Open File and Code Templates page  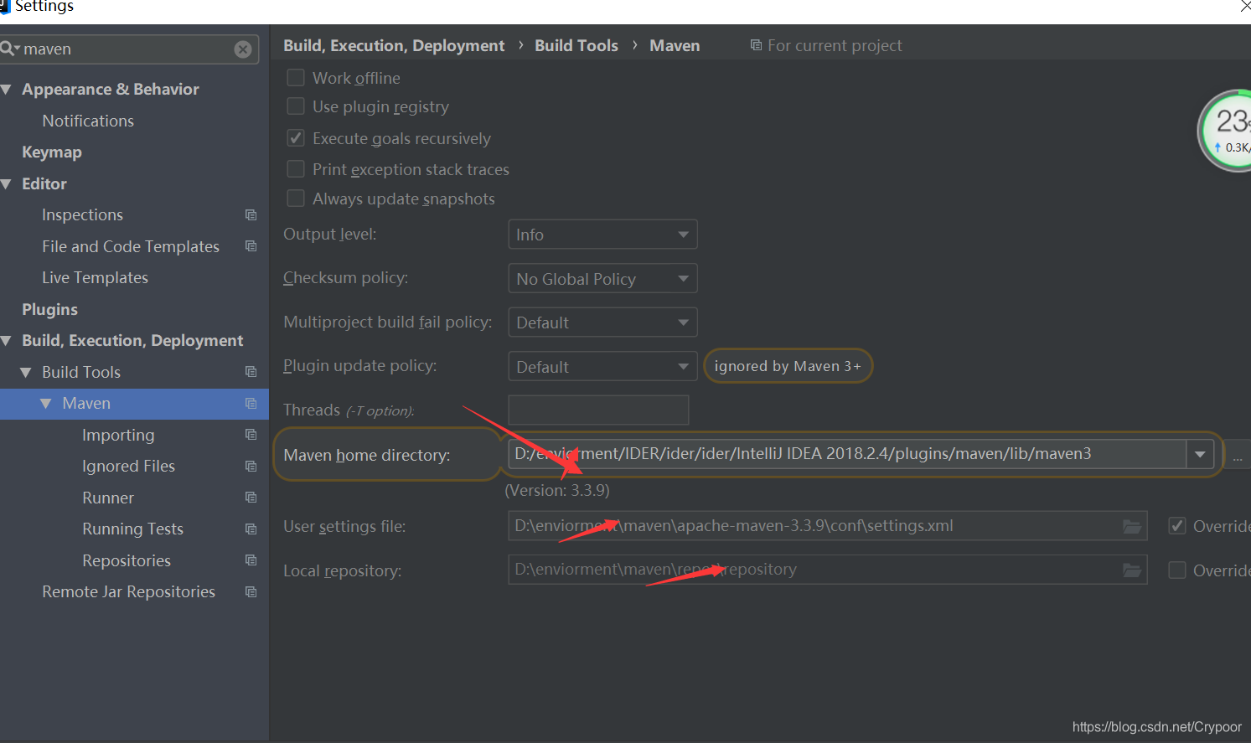pos(131,246)
